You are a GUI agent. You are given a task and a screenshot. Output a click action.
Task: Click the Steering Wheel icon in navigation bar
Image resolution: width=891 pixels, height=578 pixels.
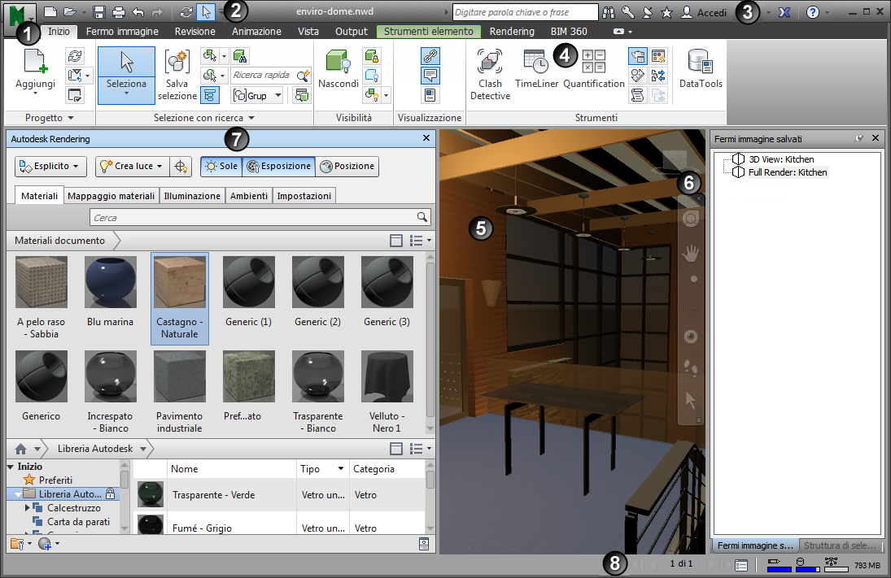tap(690, 219)
